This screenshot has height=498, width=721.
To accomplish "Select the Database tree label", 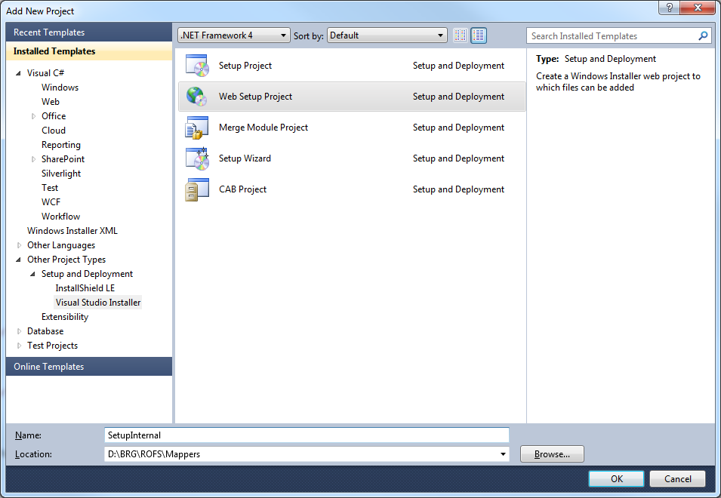I will tap(45, 331).
